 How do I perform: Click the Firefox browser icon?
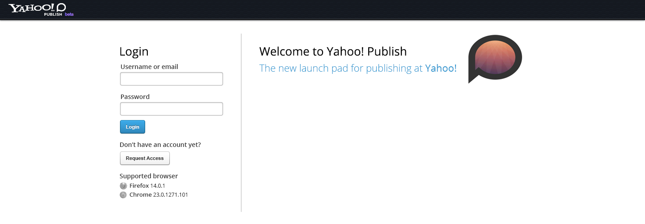pos(123,186)
